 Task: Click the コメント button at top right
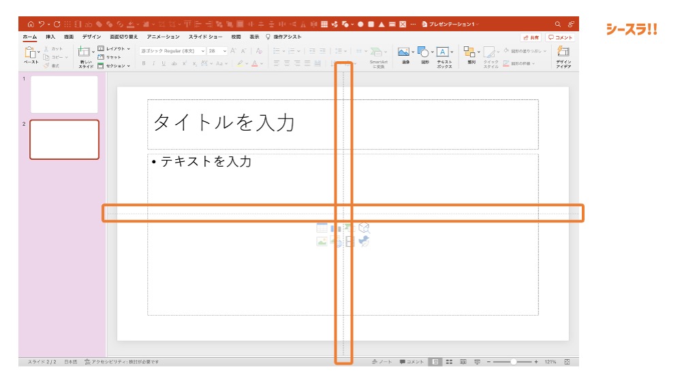560,37
